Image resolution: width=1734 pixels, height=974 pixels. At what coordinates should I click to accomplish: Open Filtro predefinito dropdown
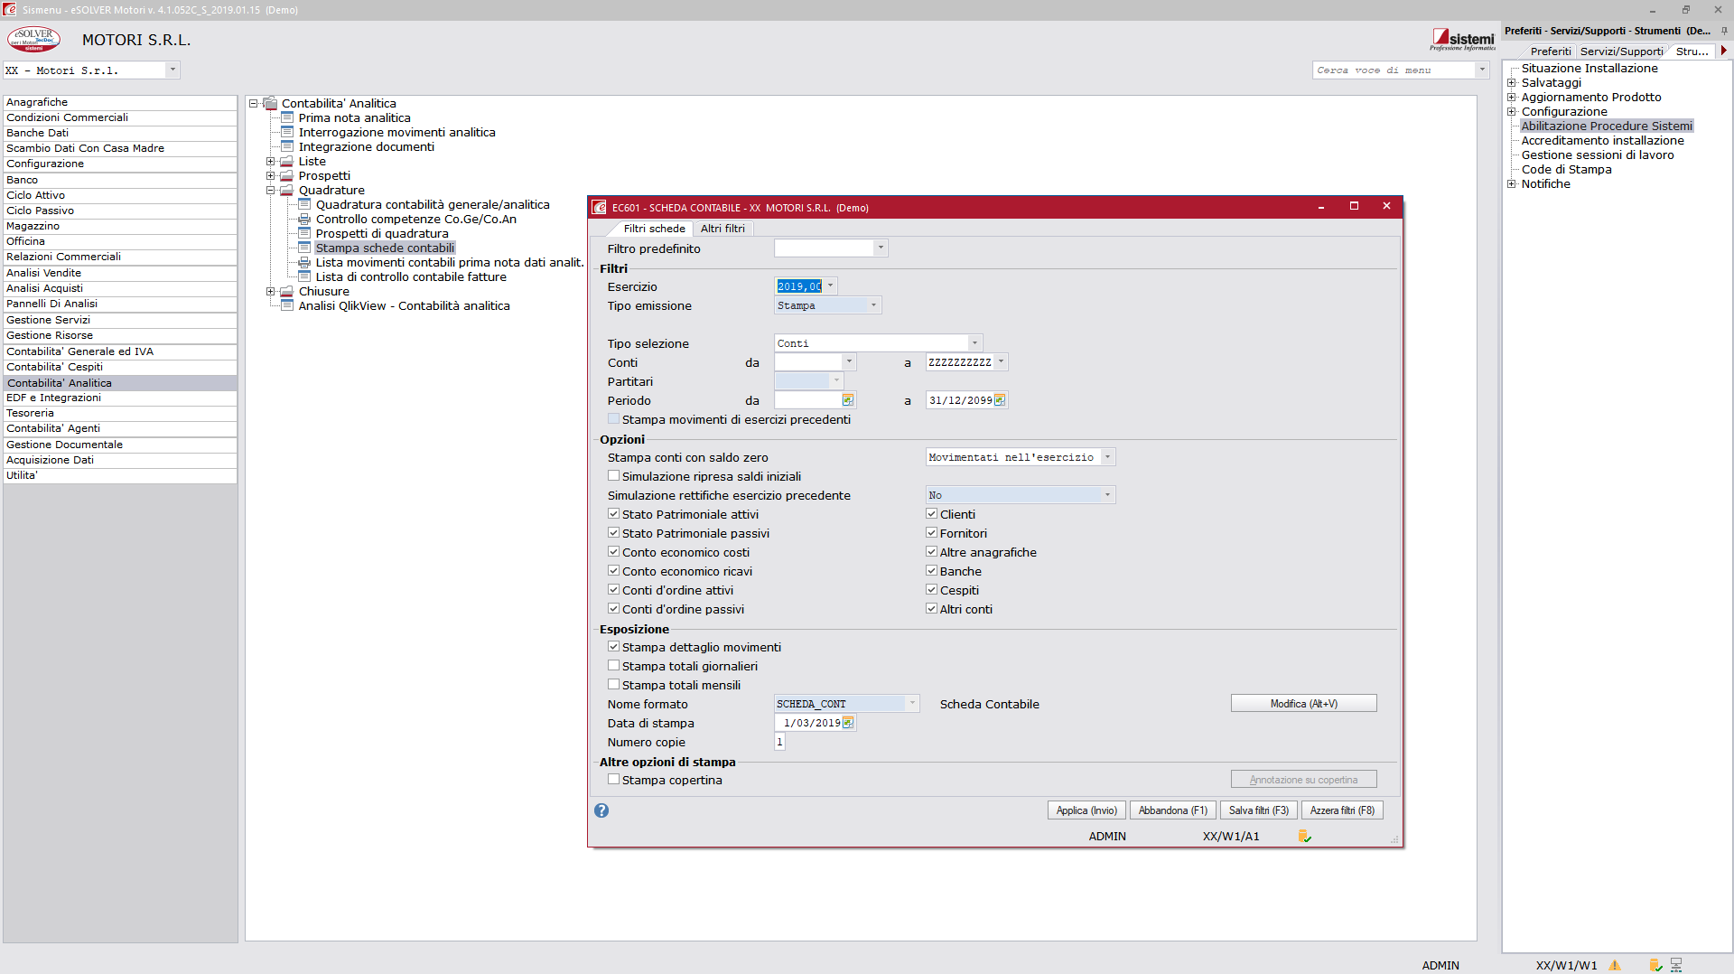coord(881,248)
